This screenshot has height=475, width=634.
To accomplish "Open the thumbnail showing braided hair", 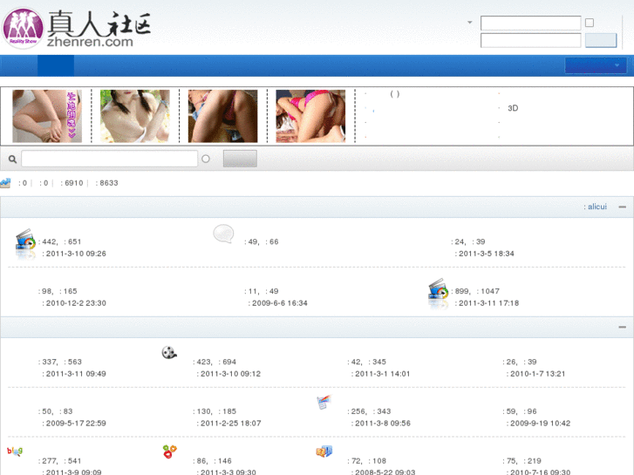I will point(135,116).
